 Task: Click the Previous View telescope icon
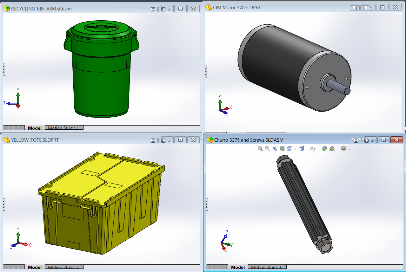[x=275, y=148]
